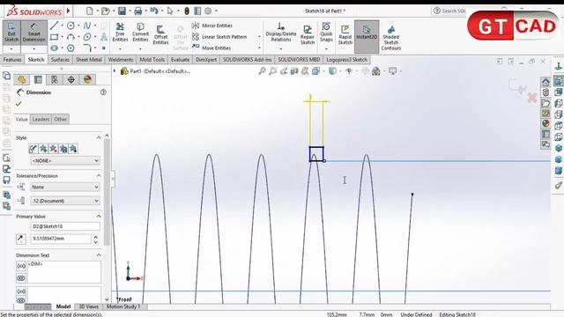This screenshot has width=564, height=317.
Task: Open the Style <NONE> dropdown
Action: [x=65, y=160]
